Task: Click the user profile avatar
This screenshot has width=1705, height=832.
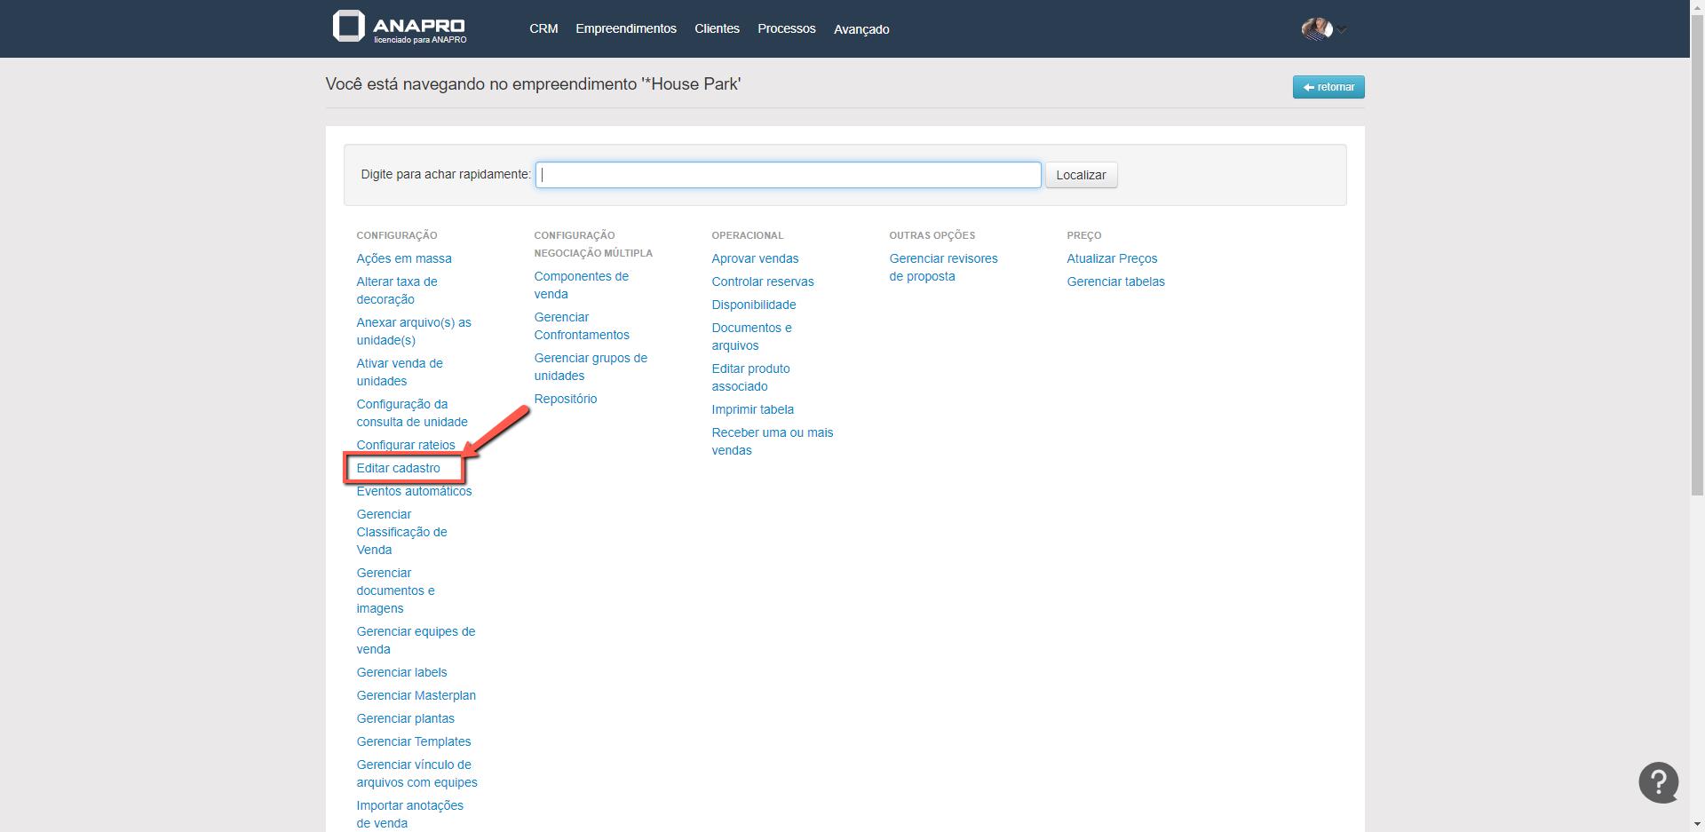Action: (1316, 29)
